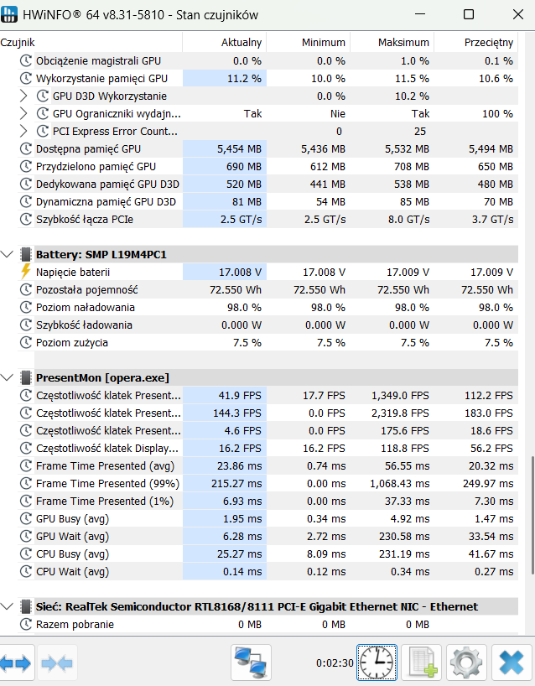Image resolution: width=535 pixels, height=686 pixels.
Task: Select the Poziom naładowania sensor row
Action: [x=267, y=307]
